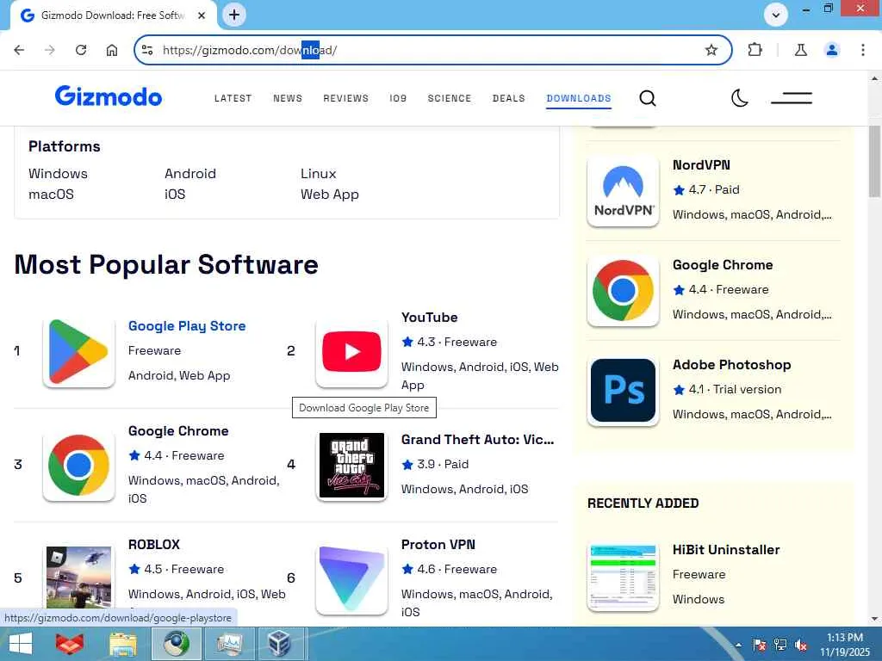The width and height of the screenshot is (882, 661).
Task: Click the Adobe Photoshop Ps icon
Action: coord(623,391)
